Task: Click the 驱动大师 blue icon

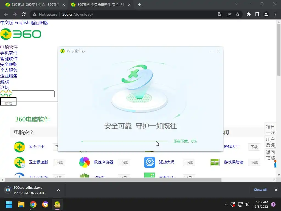Action: pos(150,162)
